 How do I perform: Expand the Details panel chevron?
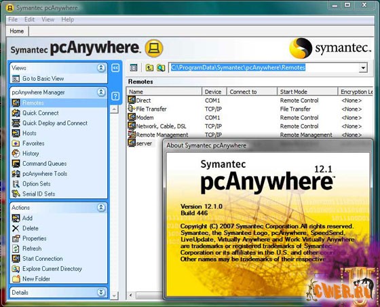coord(101,293)
